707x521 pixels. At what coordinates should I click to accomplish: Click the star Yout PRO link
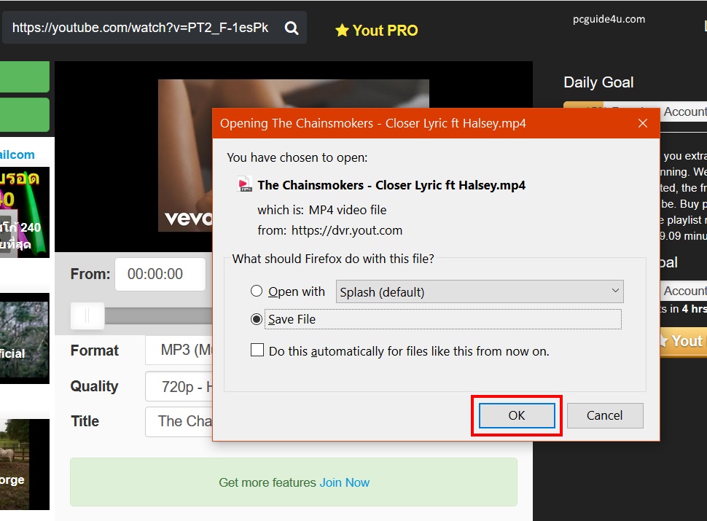(x=376, y=31)
